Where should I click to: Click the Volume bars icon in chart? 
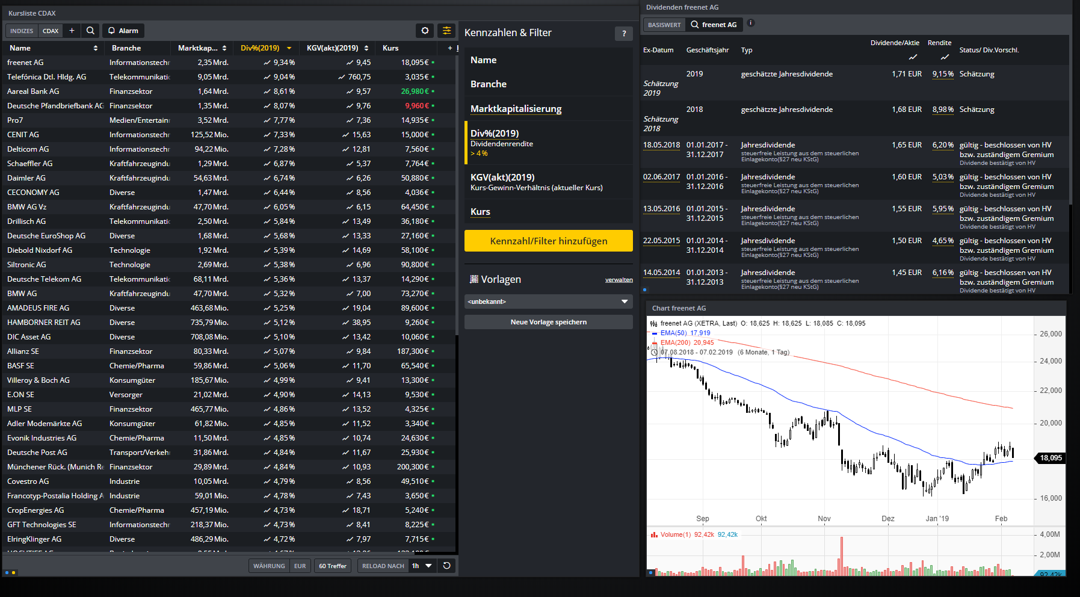(654, 534)
